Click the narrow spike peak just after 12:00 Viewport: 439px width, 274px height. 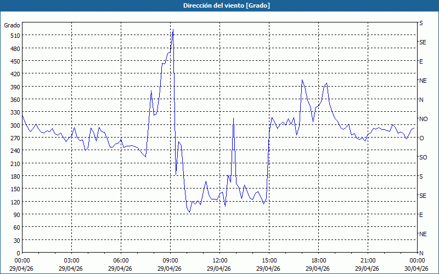click(x=233, y=118)
